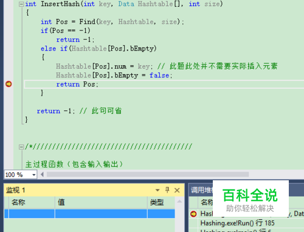Collapse the slash comment block outline

pyautogui.click(x=21, y=147)
